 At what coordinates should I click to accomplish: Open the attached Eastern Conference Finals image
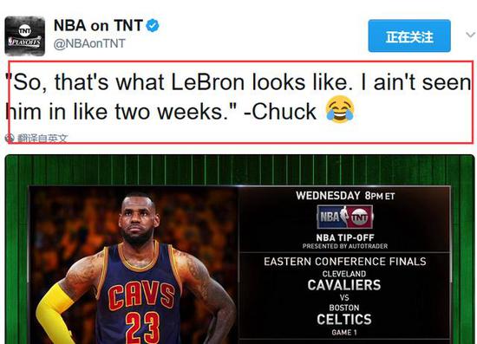[239, 250]
